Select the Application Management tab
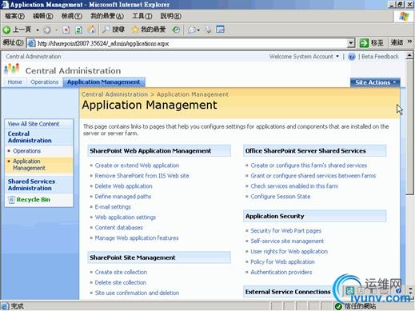 coord(104,82)
